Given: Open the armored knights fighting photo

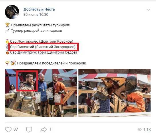Looking at the screenshot, I should 114,93.
